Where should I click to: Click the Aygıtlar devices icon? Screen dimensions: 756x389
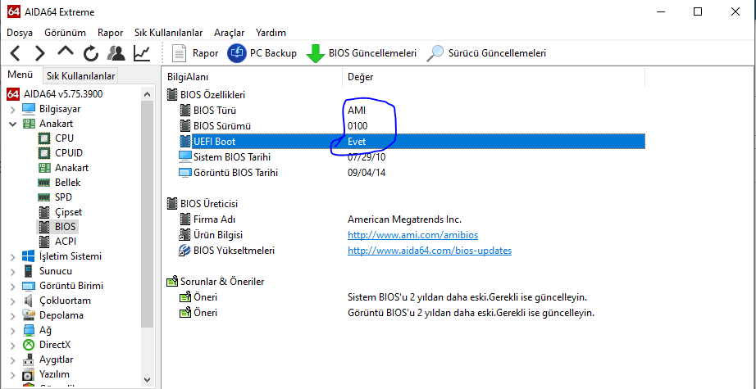(29, 360)
